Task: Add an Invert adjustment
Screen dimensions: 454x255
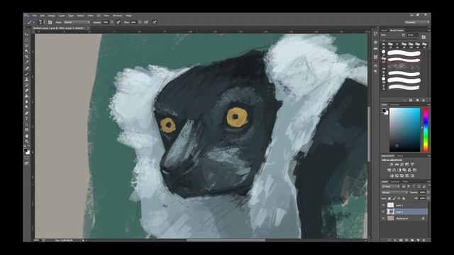Action: (392, 176)
